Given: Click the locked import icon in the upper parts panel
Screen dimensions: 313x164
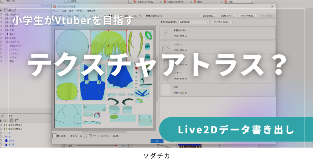Looking at the screenshot, I should point(14,10).
